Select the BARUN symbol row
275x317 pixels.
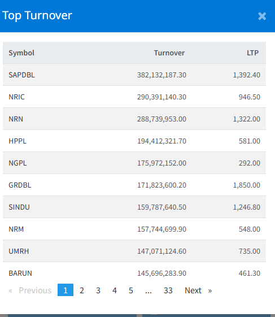pyautogui.click(x=134, y=273)
